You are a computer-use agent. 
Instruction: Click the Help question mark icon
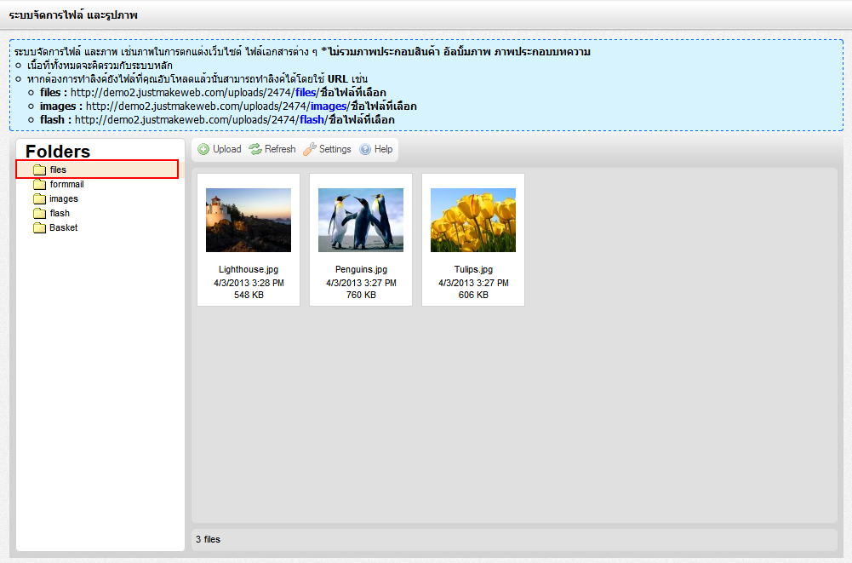pyautogui.click(x=365, y=149)
